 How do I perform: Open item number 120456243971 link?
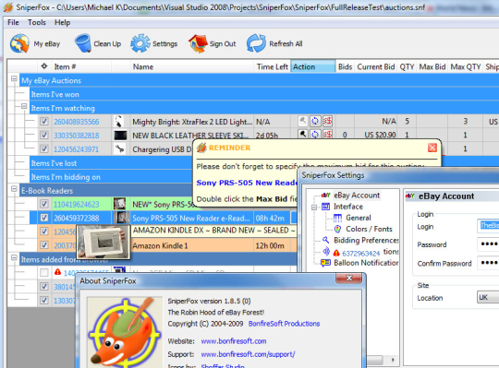(77, 149)
